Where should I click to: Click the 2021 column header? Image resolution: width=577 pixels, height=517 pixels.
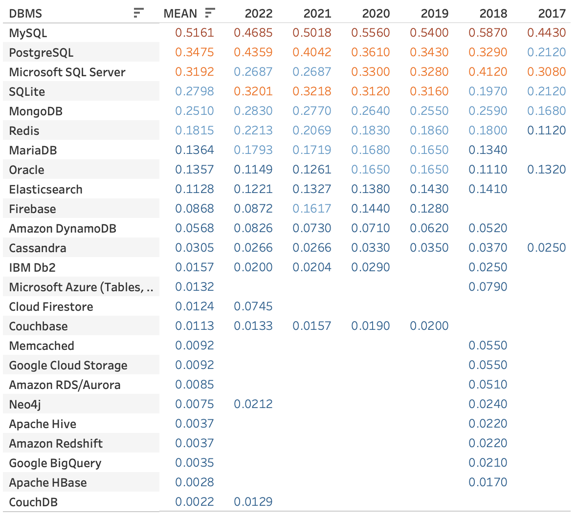[x=317, y=14]
